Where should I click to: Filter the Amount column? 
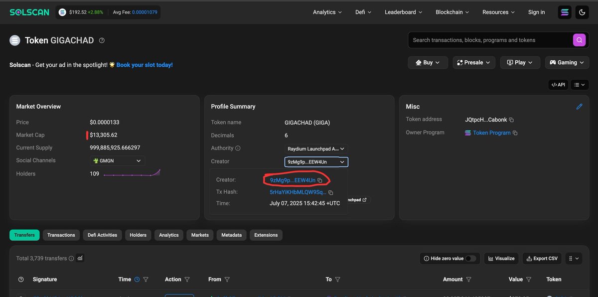tap(469, 280)
